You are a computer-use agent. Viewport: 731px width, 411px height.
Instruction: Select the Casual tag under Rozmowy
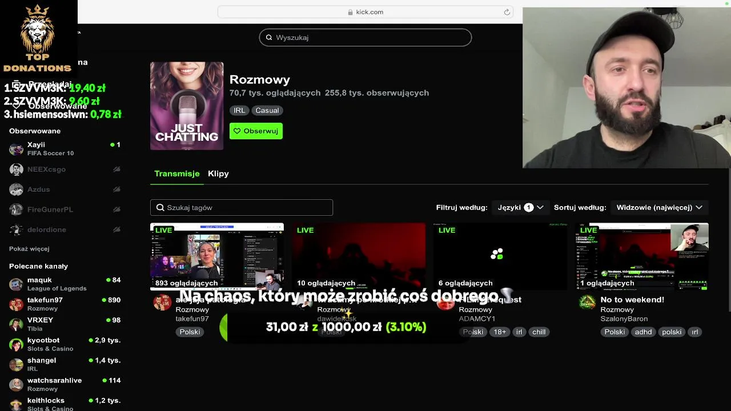click(x=267, y=111)
